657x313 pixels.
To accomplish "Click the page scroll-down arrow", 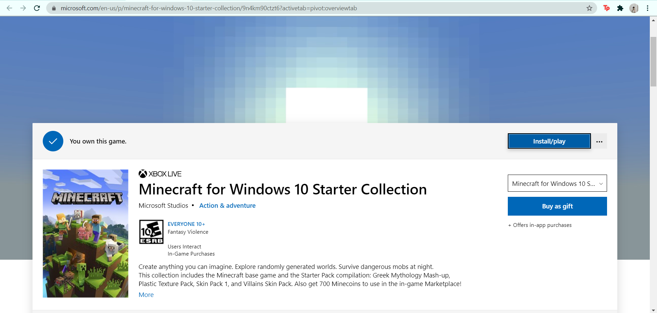I will [x=653, y=310].
